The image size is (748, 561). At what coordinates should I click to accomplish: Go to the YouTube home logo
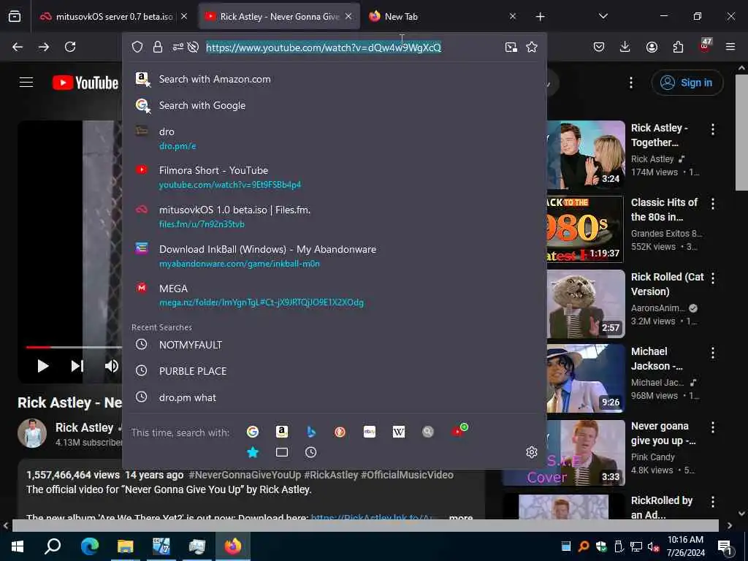click(85, 83)
